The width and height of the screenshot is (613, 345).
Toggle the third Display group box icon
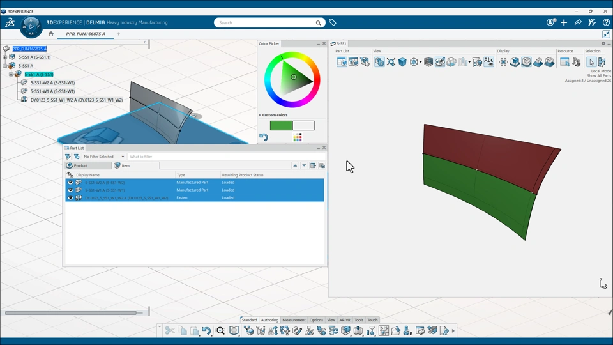tap(526, 62)
